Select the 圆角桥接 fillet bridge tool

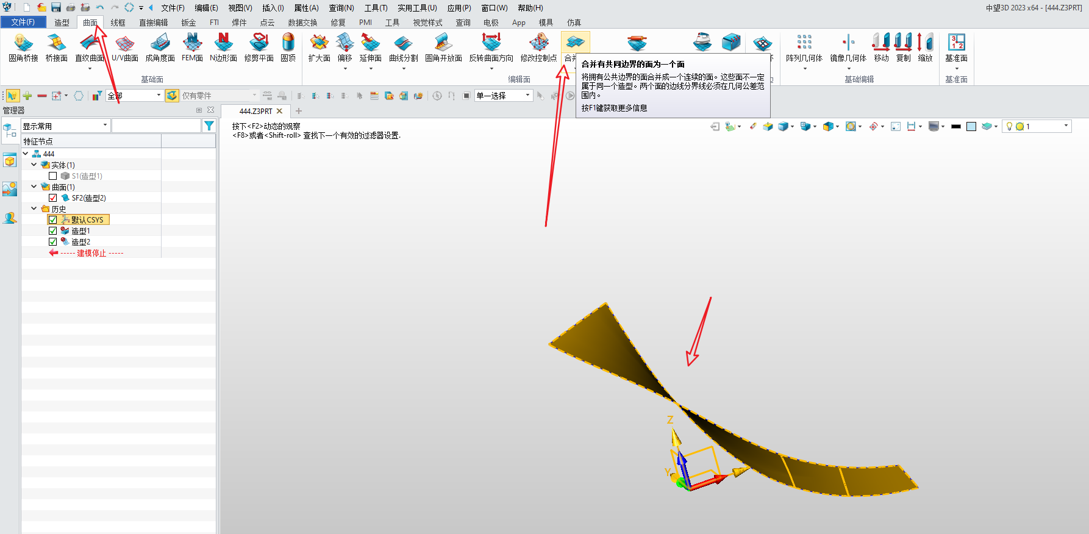tap(23, 48)
